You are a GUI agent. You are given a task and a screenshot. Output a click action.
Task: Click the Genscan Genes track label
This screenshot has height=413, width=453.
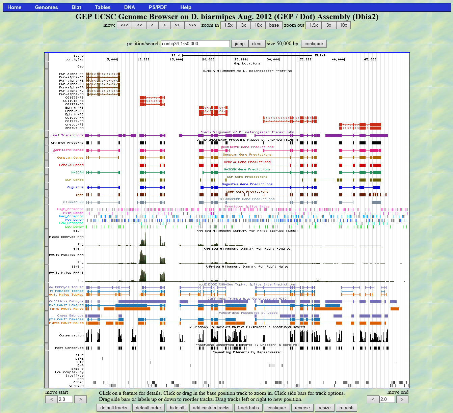[70, 158]
